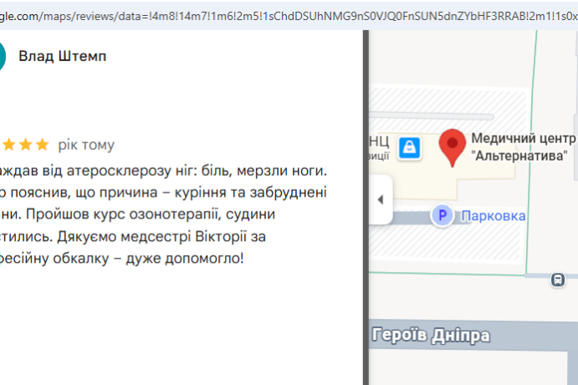Click the "рік тому" review timestamp
This screenshot has width=578, height=385.
[x=86, y=145]
